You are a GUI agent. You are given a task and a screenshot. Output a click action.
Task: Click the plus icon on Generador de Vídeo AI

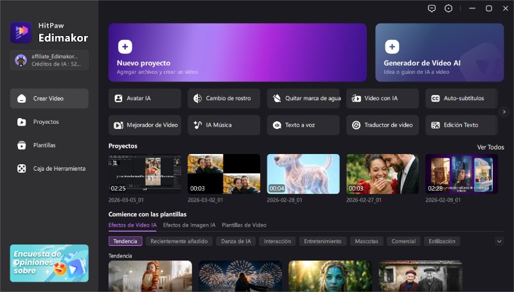click(392, 47)
